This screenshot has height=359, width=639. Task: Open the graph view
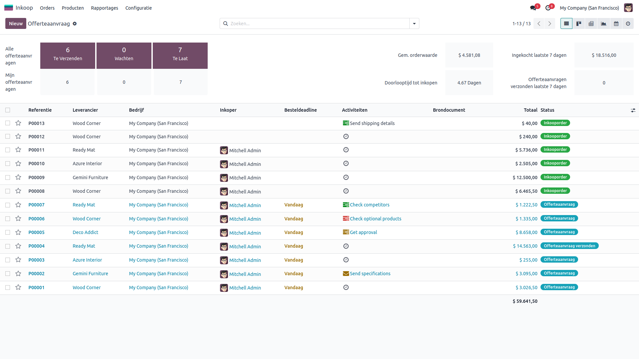pyautogui.click(x=603, y=24)
